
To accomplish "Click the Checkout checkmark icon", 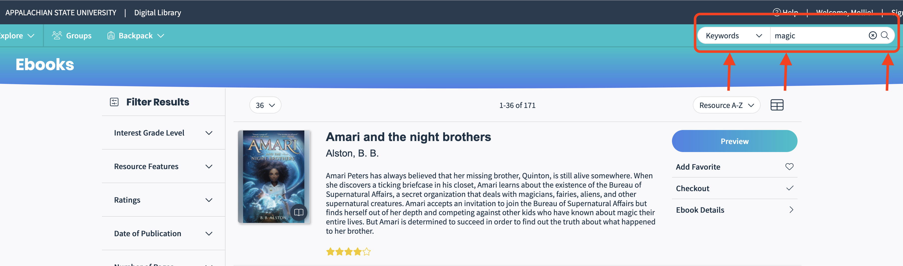I will (789, 188).
